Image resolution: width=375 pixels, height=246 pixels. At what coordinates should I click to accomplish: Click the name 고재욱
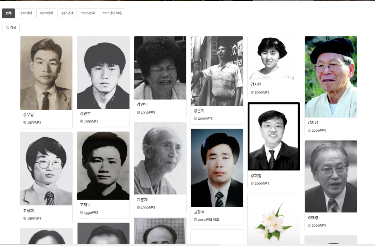(85, 205)
